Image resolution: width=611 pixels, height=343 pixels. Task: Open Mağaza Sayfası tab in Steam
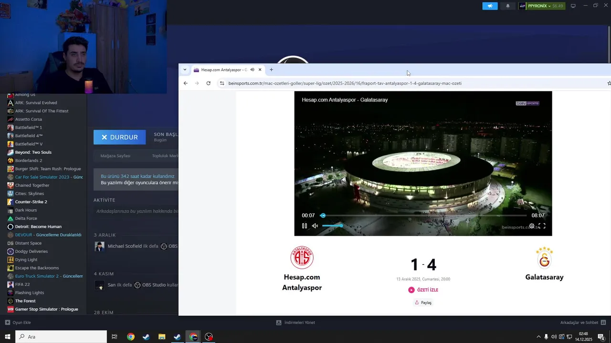tap(116, 156)
